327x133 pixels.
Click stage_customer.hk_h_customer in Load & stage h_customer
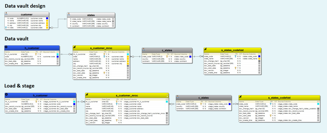tap(56, 102)
